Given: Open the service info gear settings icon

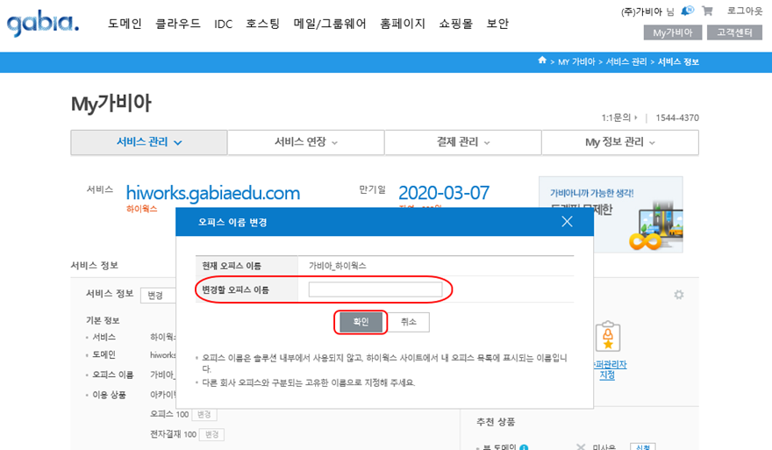Looking at the screenshot, I should [x=679, y=295].
